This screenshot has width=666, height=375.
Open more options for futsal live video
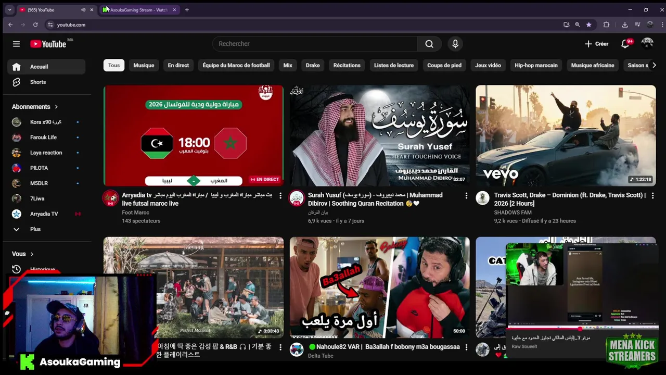tap(280, 196)
